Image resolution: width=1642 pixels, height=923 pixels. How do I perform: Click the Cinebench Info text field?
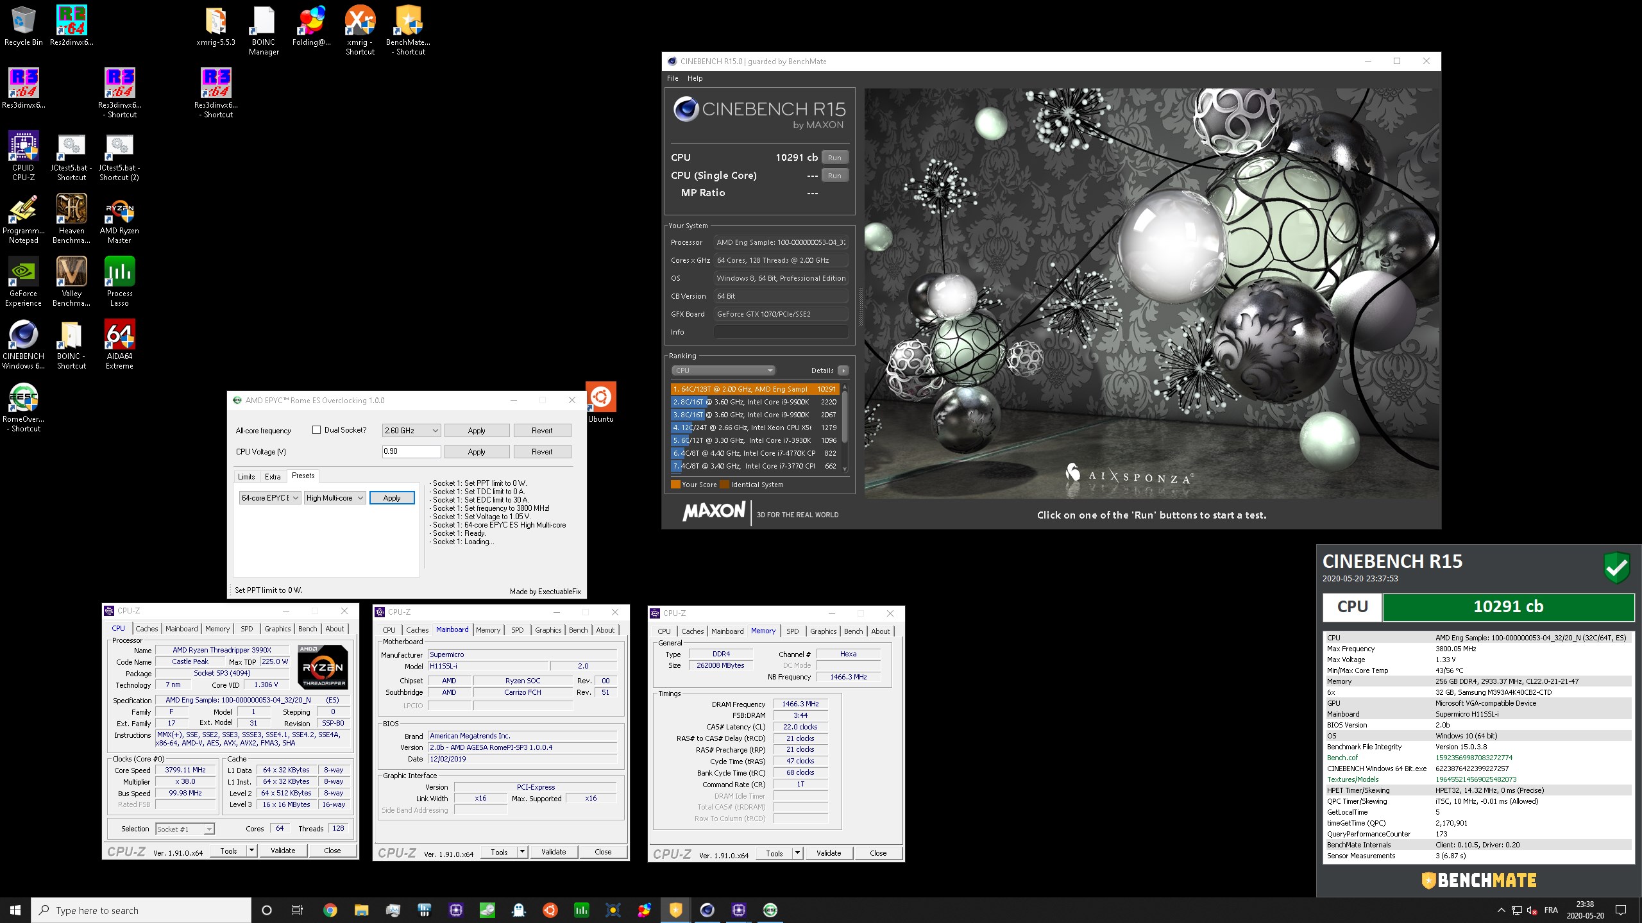coord(781,332)
